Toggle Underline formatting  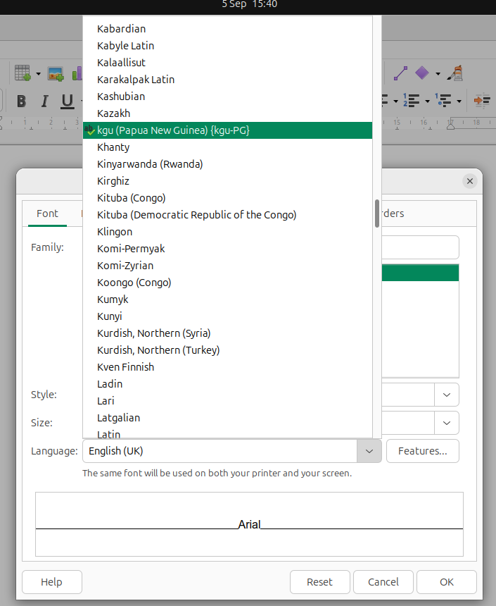tap(67, 101)
